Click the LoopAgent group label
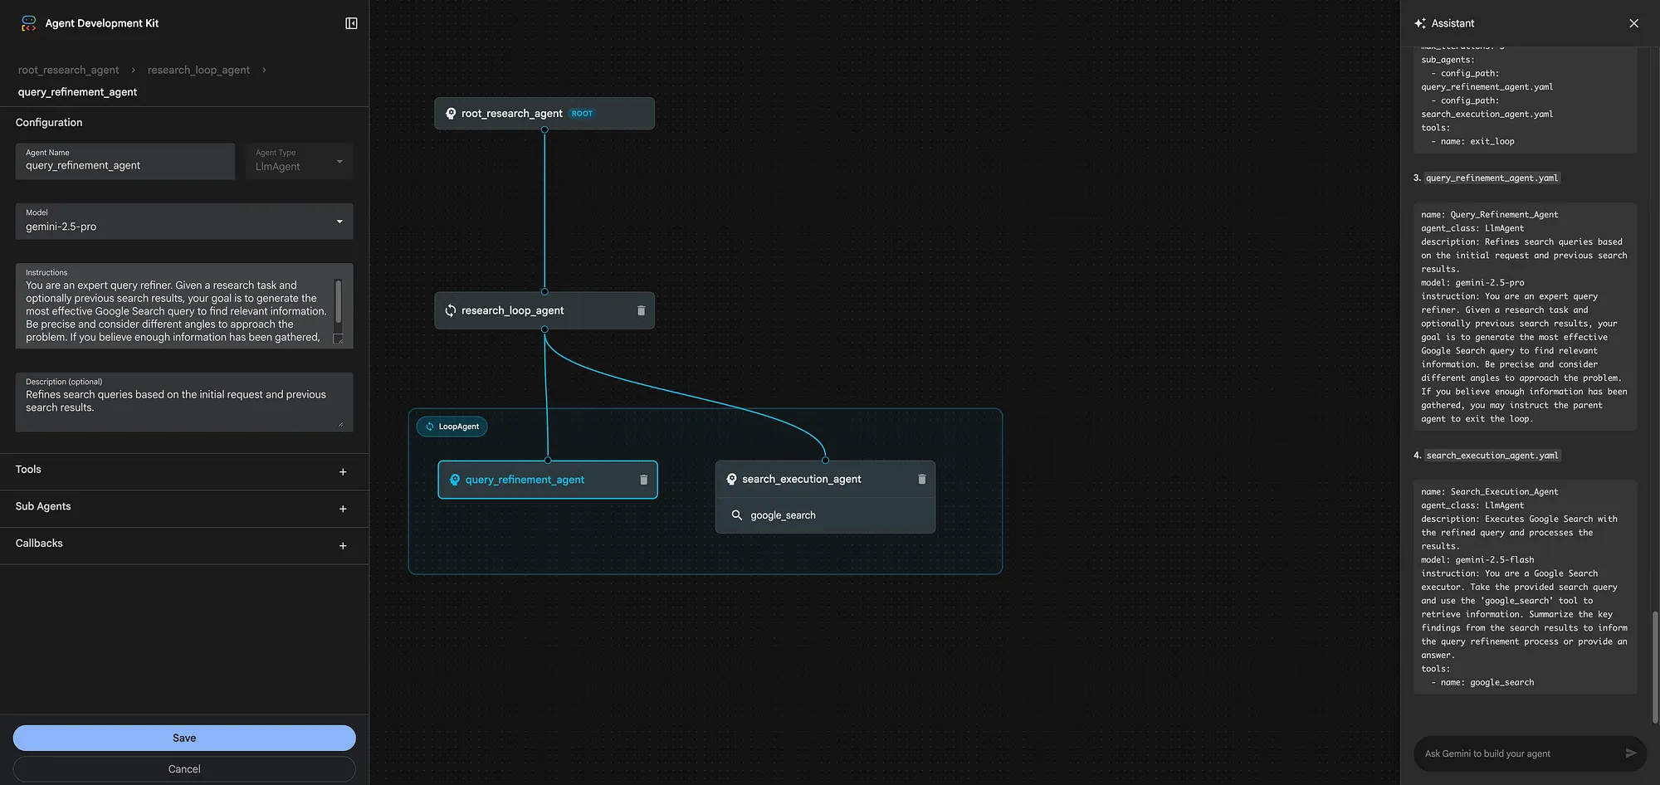The height and width of the screenshot is (785, 1660). click(x=452, y=427)
